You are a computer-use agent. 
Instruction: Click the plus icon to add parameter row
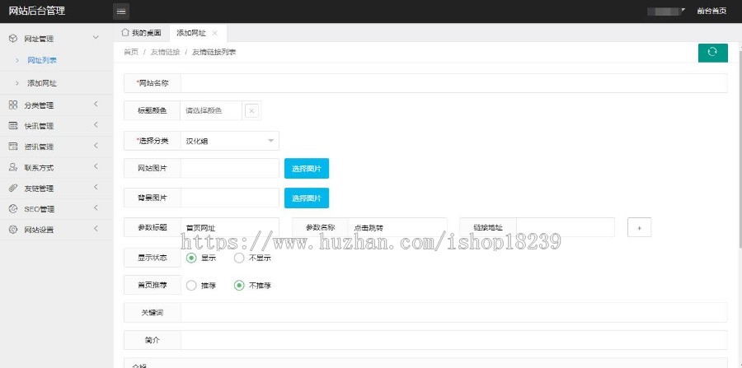[640, 228]
